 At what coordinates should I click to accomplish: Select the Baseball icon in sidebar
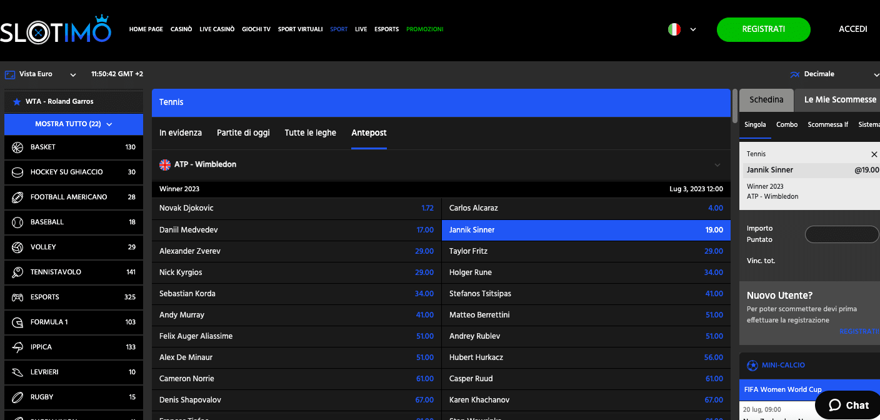[x=17, y=222]
